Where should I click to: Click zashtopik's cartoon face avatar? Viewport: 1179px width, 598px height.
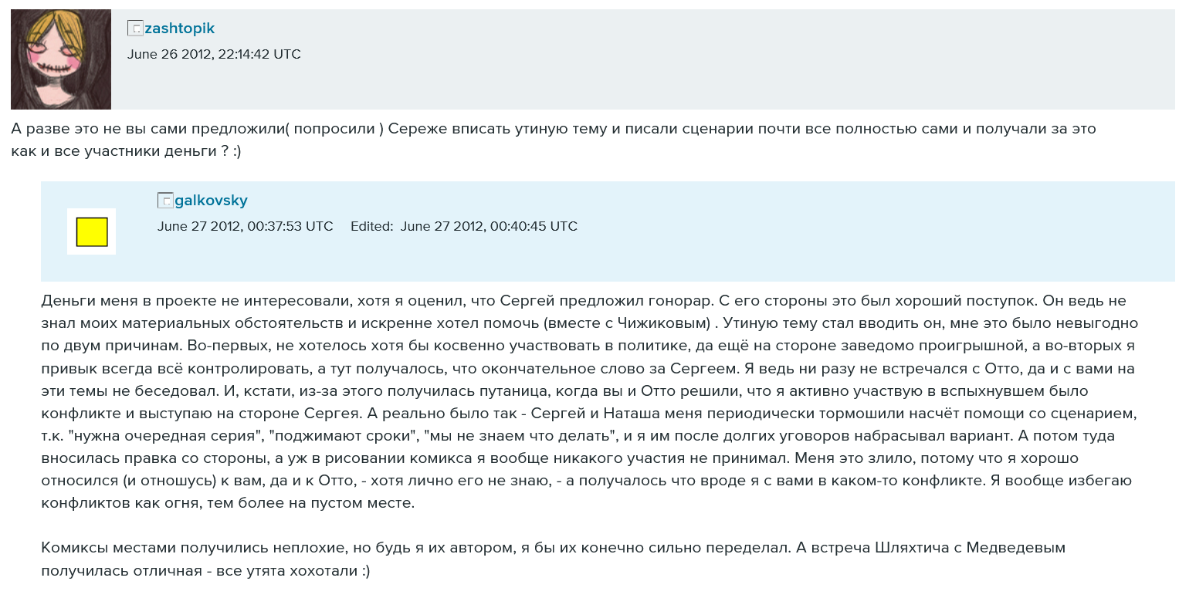(61, 59)
